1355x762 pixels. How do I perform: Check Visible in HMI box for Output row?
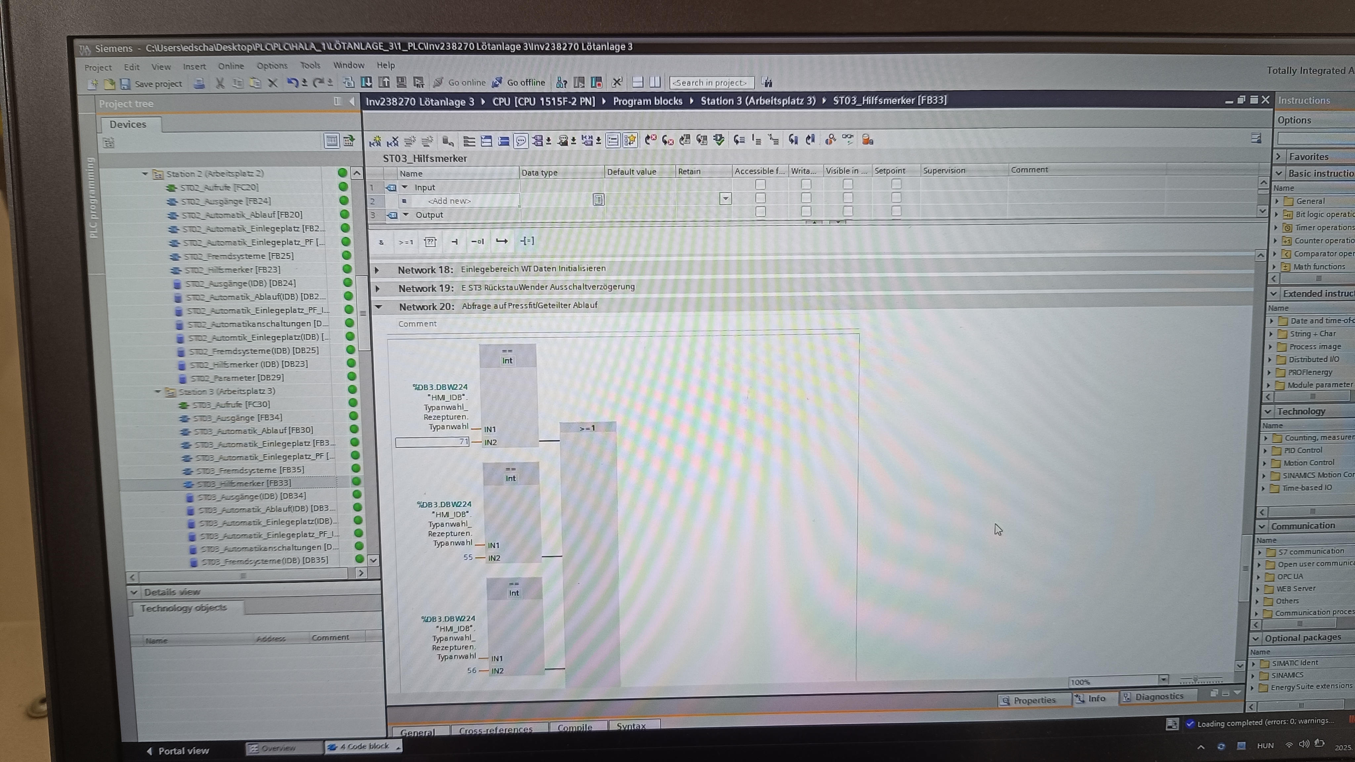848,211
